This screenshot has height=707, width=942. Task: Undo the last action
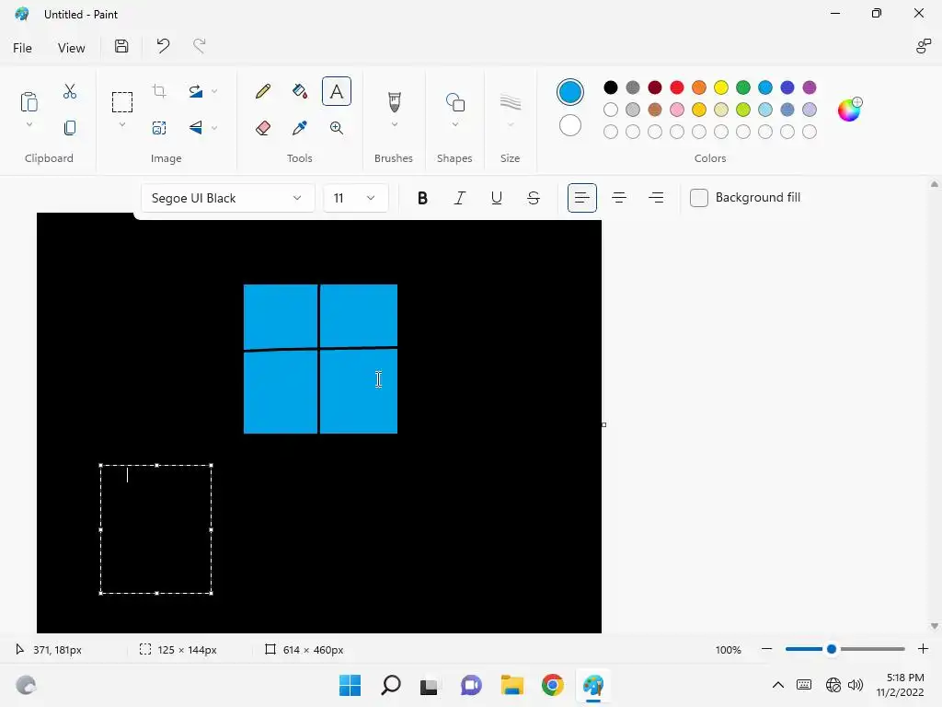(163, 46)
